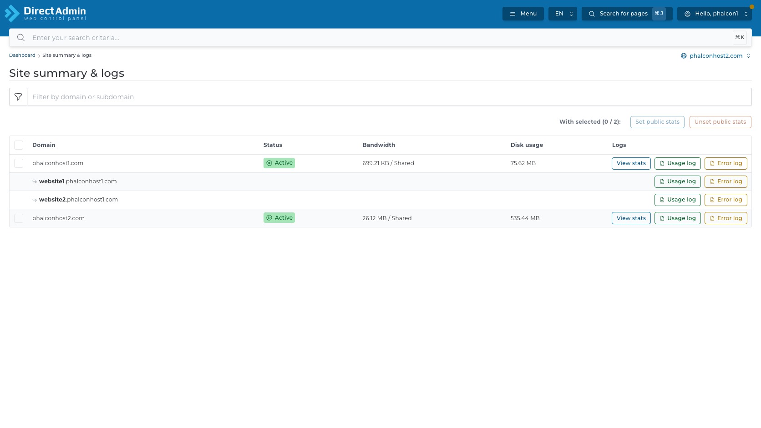
Task: Click Active status badge of phalconhost2.com
Action: tap(279, 218)
